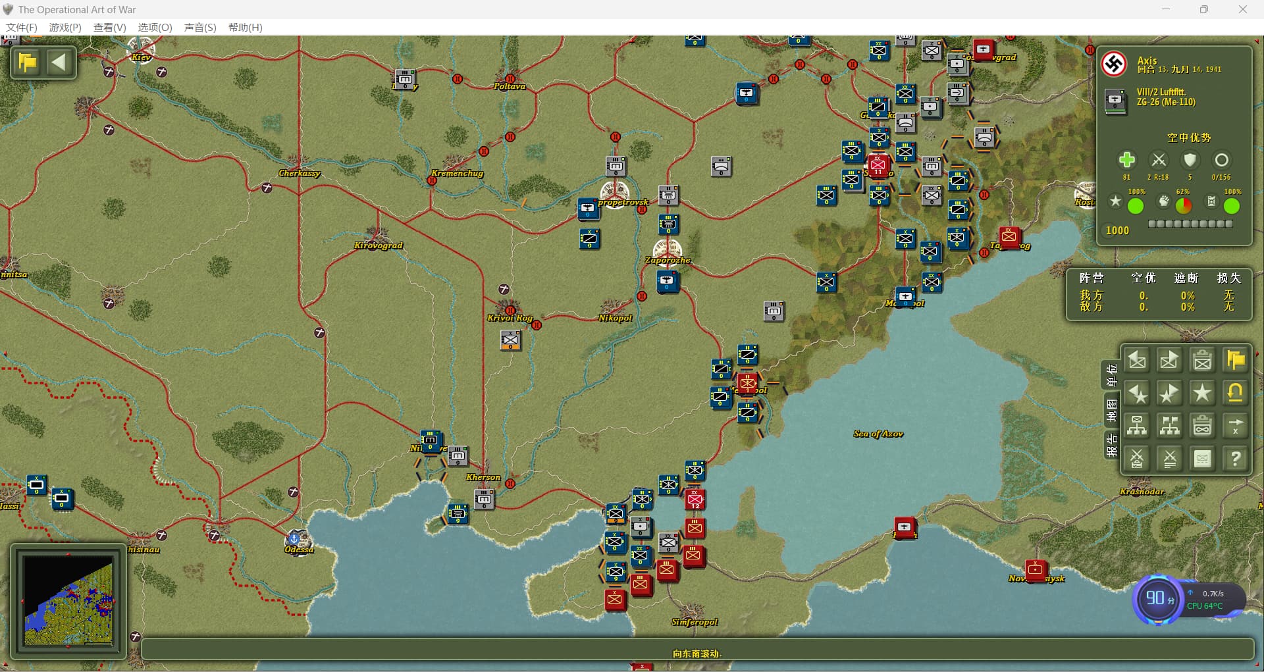Image resolution: width=1264 pixels, height=672 pixels.
Task: Click the first 100% green readiness circle
Action: coord(1136,206)
